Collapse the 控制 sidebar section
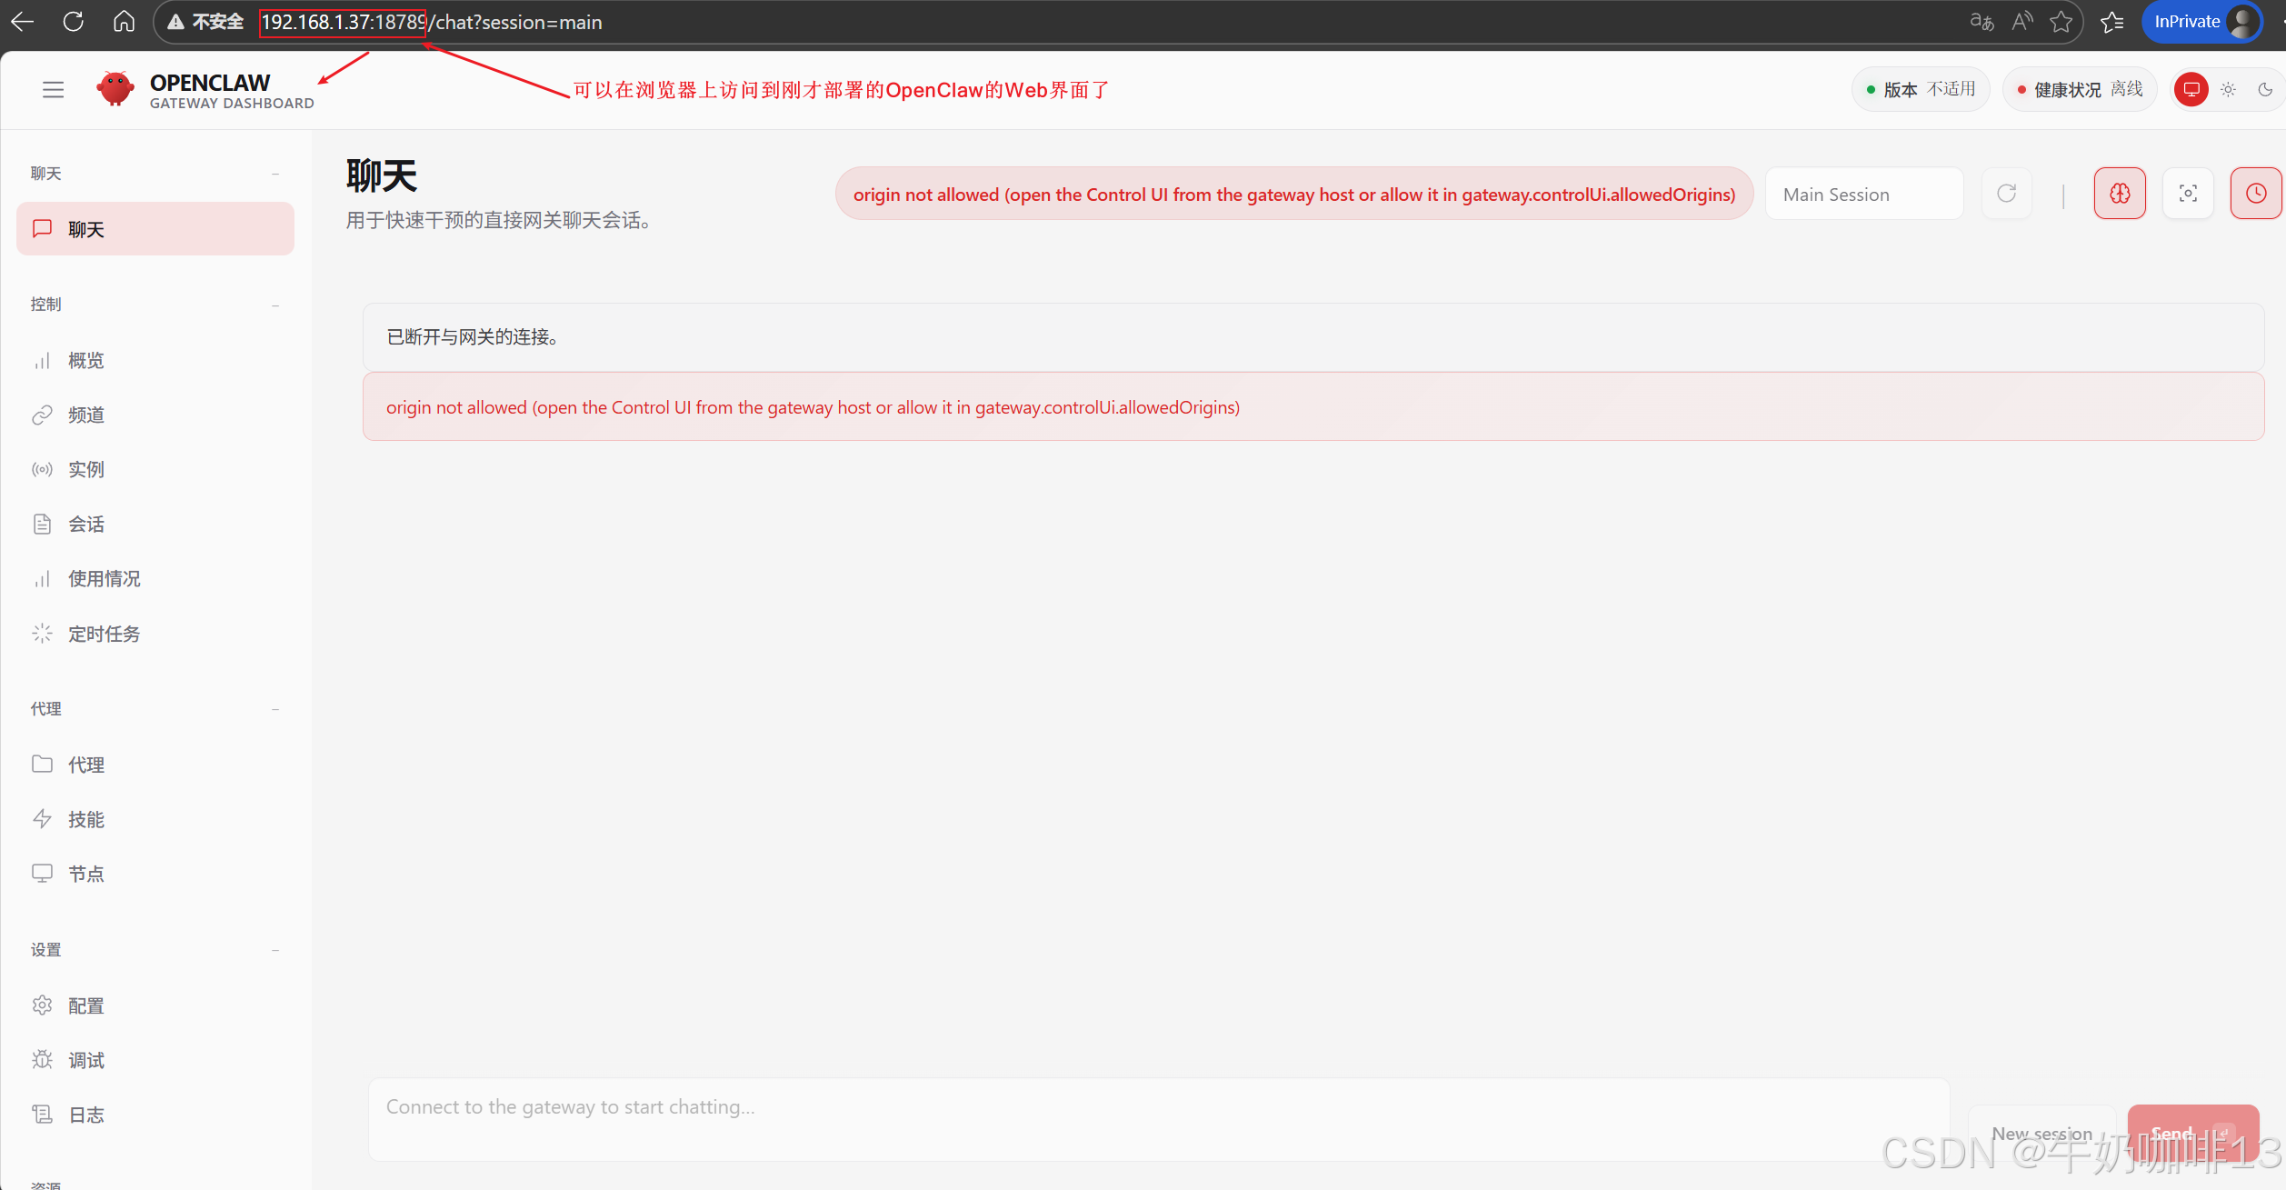 coord(275,305)
